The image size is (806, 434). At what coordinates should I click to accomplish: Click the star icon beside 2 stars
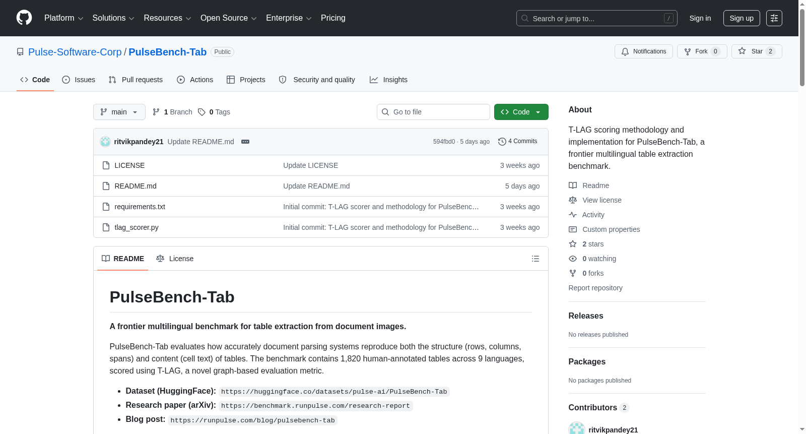pos(573,244)
